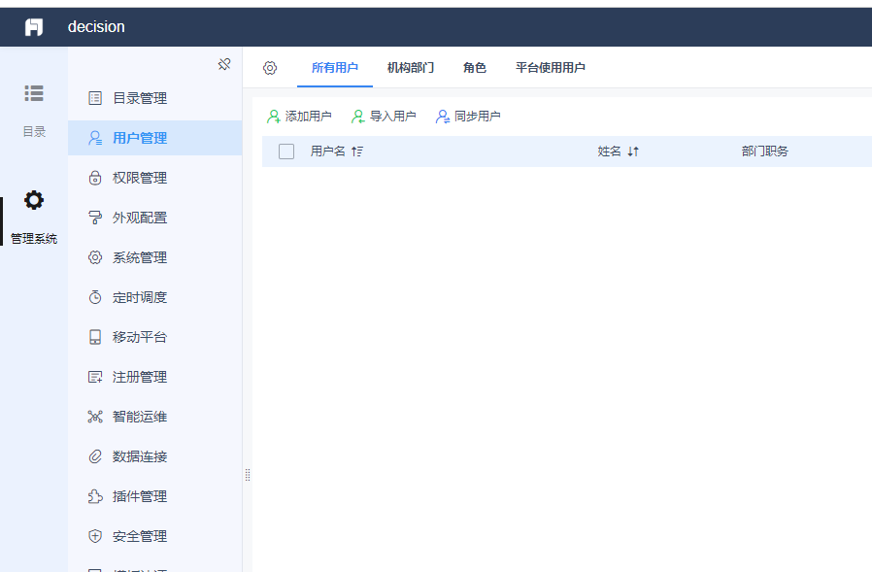Switch to the 平台使用用户 tab
This screenshot has height=572, width=872.
pos(550,68)
